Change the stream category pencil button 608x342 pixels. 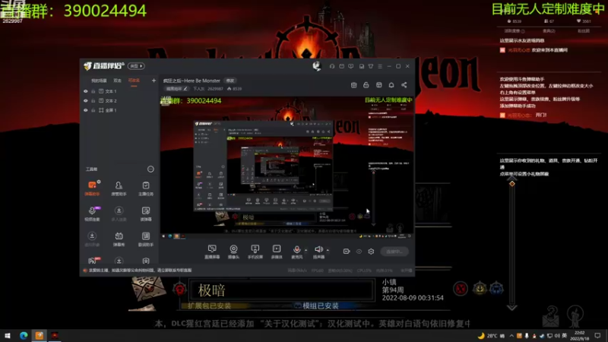click(x=176, y=89)
